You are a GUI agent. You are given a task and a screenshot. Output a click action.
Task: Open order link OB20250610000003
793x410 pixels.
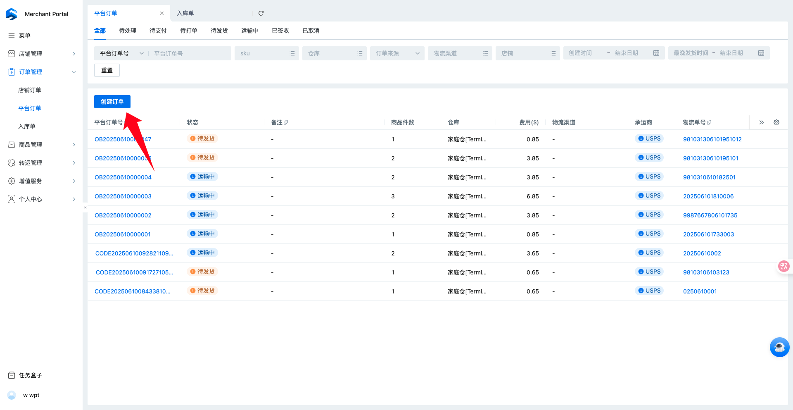tap(123, 196)
